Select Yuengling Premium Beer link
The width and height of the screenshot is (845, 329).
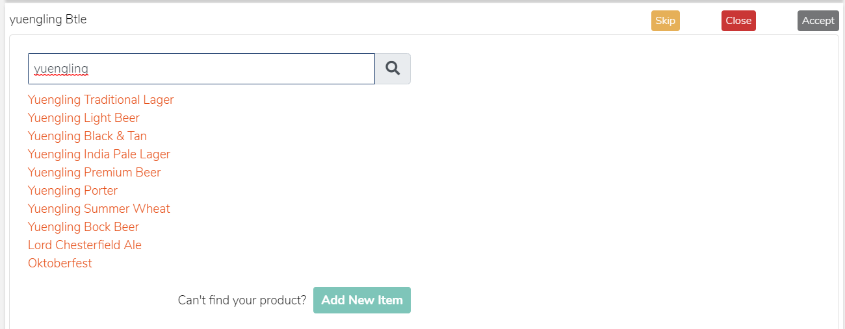point(94,172)
